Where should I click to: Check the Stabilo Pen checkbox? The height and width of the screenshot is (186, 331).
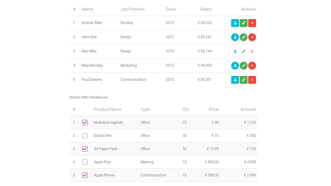pos(85,136)
